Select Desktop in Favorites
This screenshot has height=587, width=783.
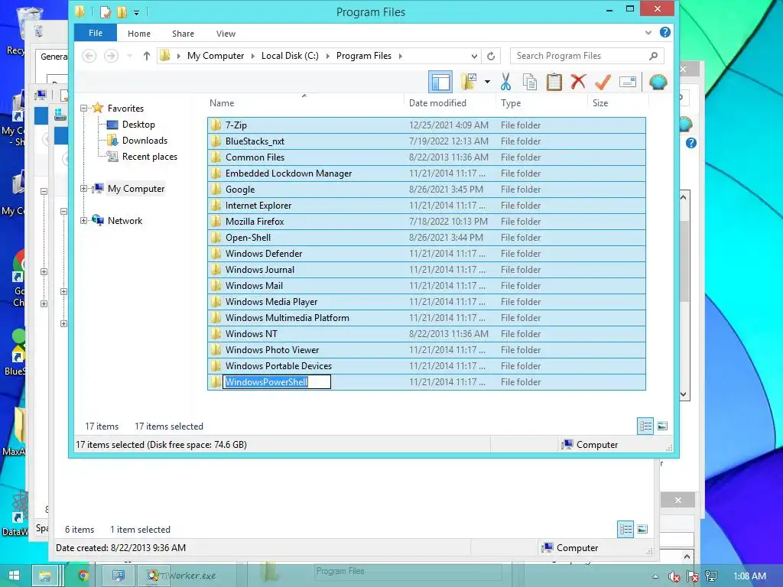[138, 125]
